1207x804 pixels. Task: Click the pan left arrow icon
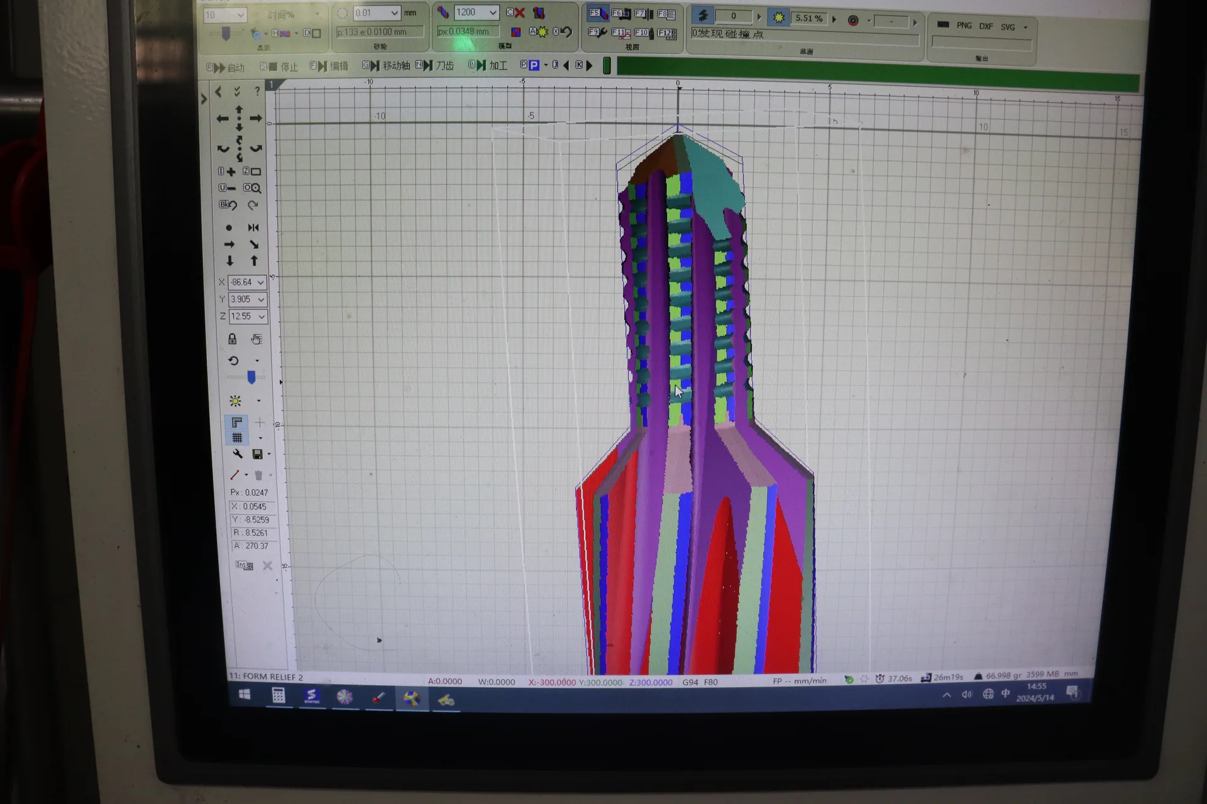tap(222, 118)
